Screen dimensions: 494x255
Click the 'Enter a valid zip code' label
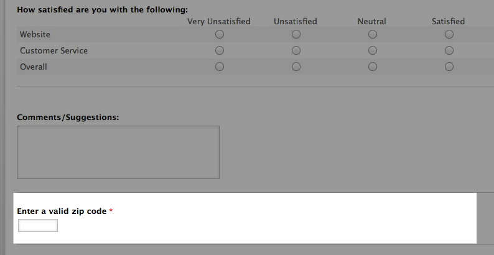[62, 211]
